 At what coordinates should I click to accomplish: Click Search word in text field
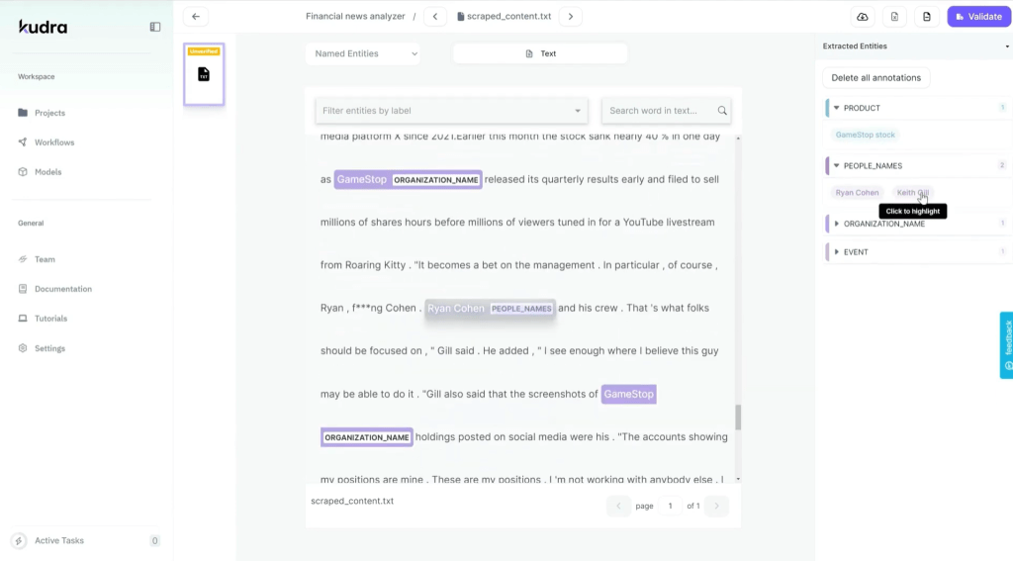[x=659, y=111]
